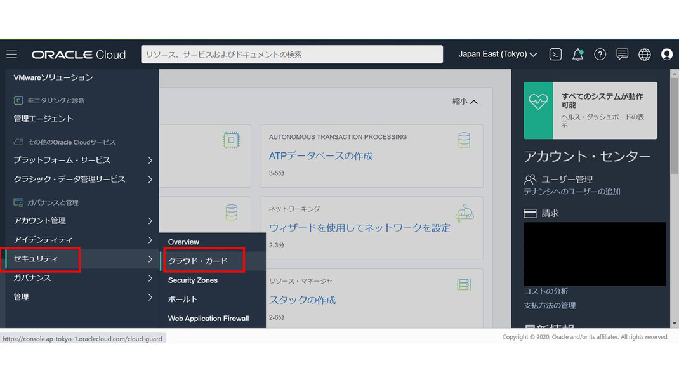Click the stack icon on Resource Manager card
The height and width of the screenshot is (382, 679).
(x=464, y=284)
